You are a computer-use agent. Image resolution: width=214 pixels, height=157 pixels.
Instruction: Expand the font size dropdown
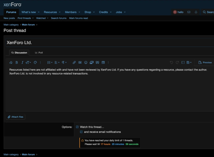pos(28,63)
